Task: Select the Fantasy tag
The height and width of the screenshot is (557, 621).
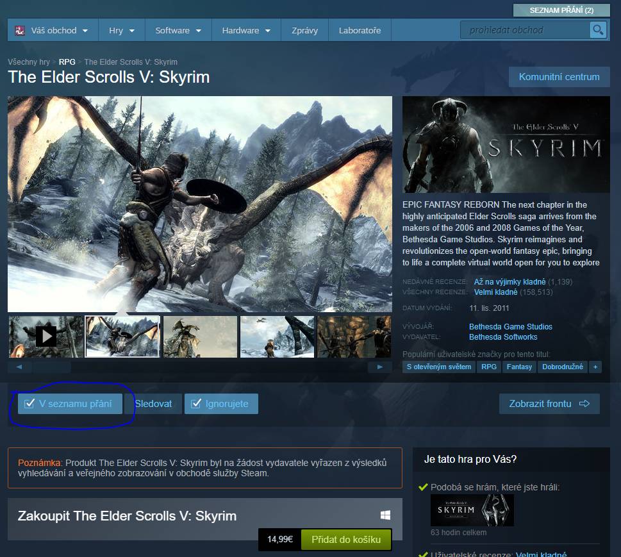Action: (519, 367)
